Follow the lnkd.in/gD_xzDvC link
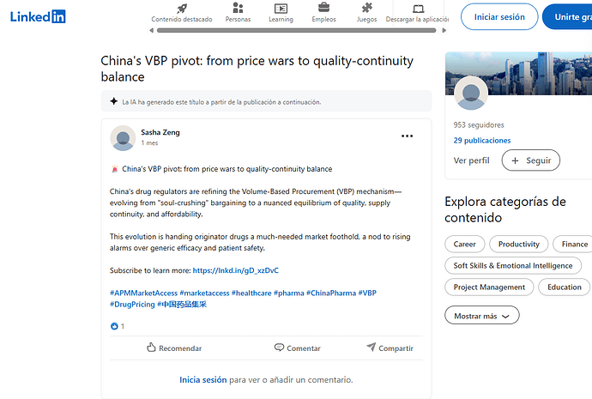Screen dimensions: 592x399 [236, 270]
